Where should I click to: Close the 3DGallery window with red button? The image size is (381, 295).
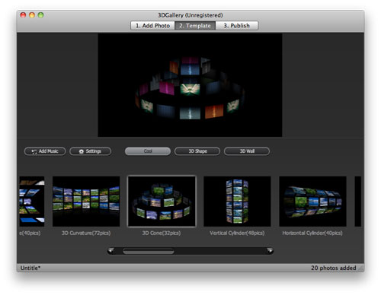[23, 15]
